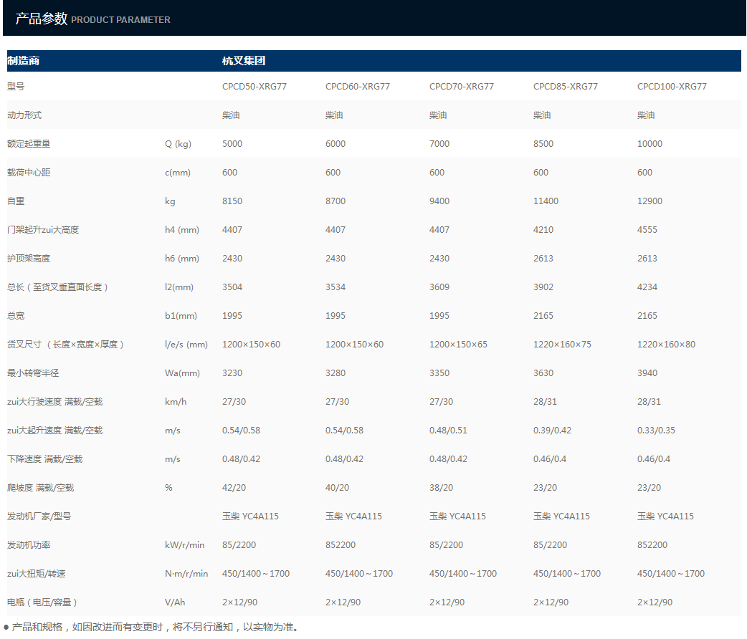This screenshot has width=747, height=639.
Task: Click the V/Ah unit cell
Action: pyautogui.click(x=175, y=602)
